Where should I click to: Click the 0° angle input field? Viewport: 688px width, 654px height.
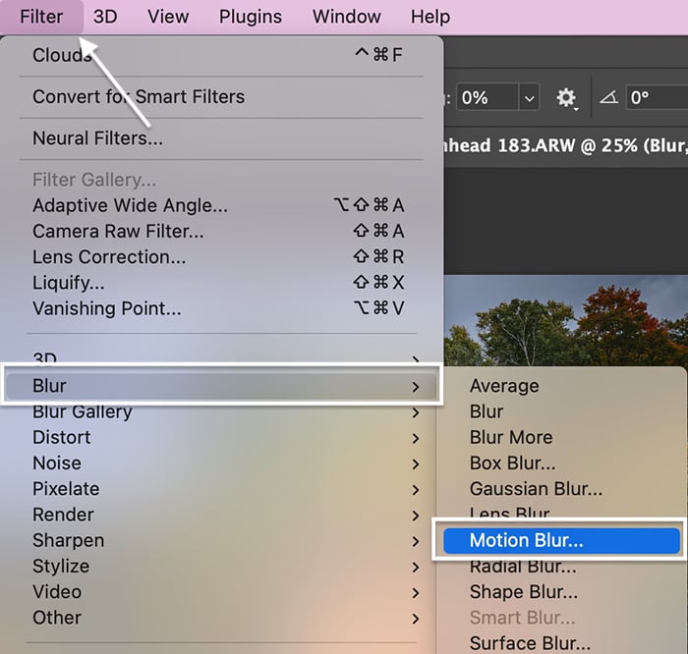click(x=657, y=97)
